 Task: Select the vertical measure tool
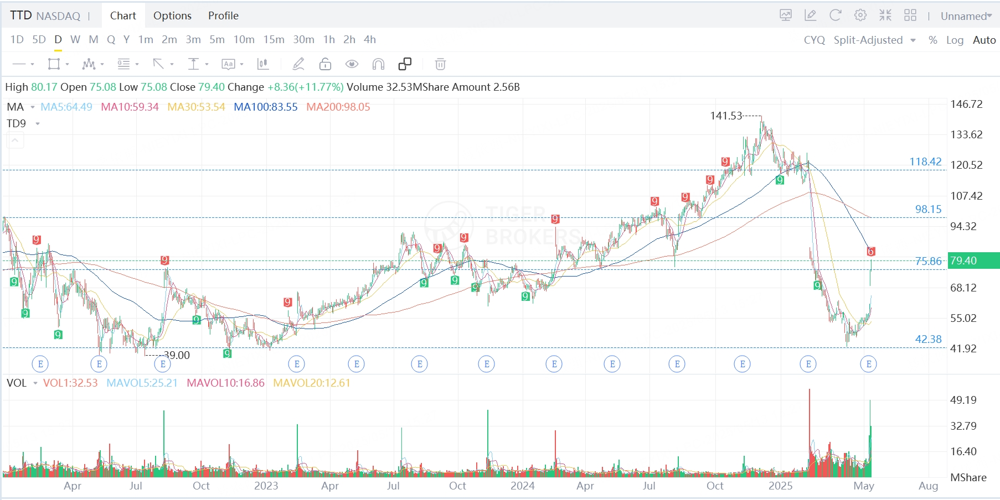click(x=193, y=64)
